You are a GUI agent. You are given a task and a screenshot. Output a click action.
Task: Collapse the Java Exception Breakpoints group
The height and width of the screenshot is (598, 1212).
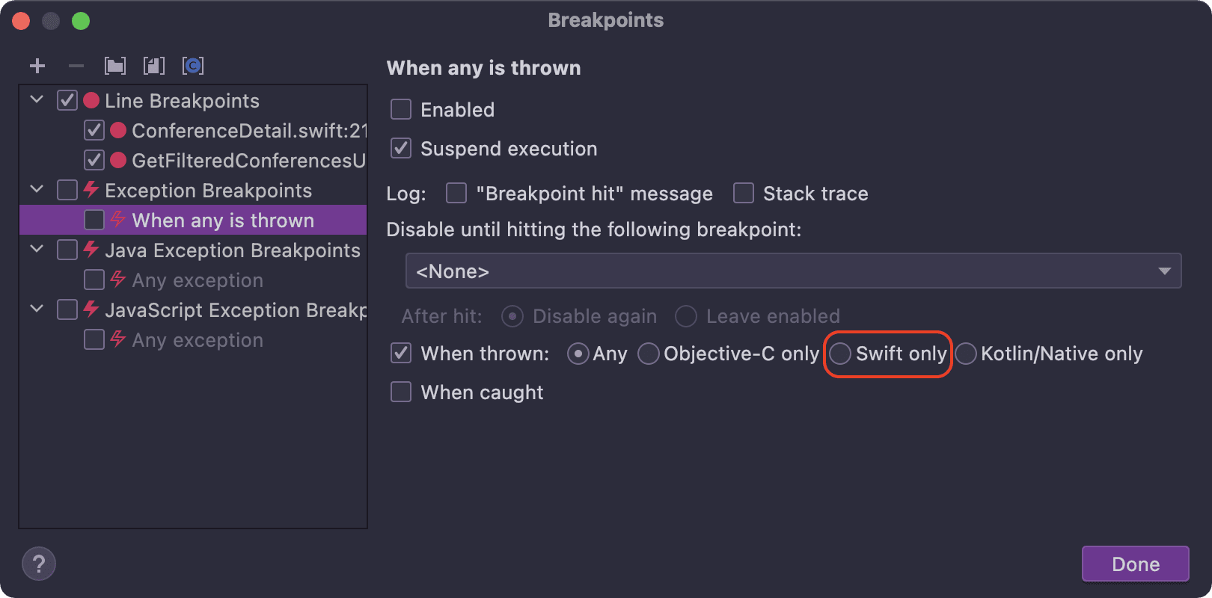point(36,250)
